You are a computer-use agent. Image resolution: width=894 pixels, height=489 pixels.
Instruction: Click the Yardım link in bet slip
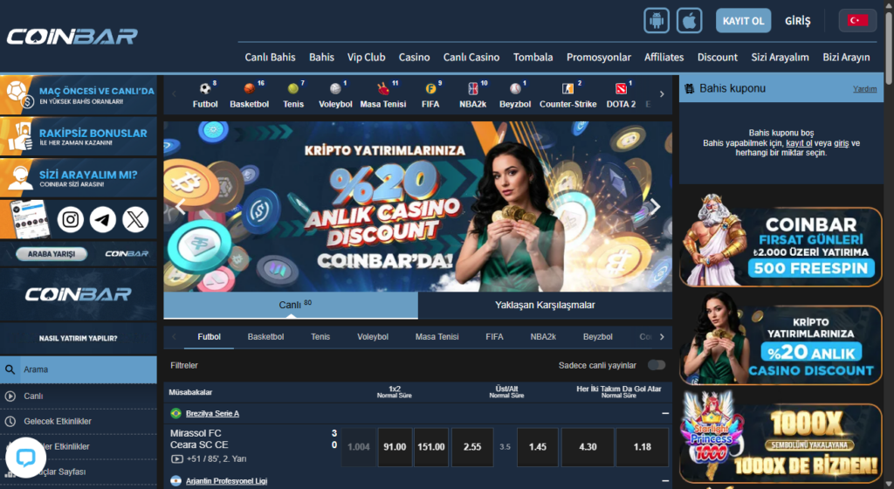point(864,88)
